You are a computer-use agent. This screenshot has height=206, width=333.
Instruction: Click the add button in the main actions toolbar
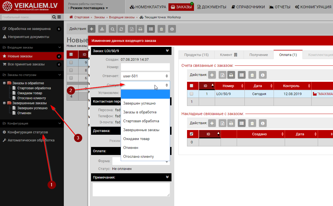point(92,29)
